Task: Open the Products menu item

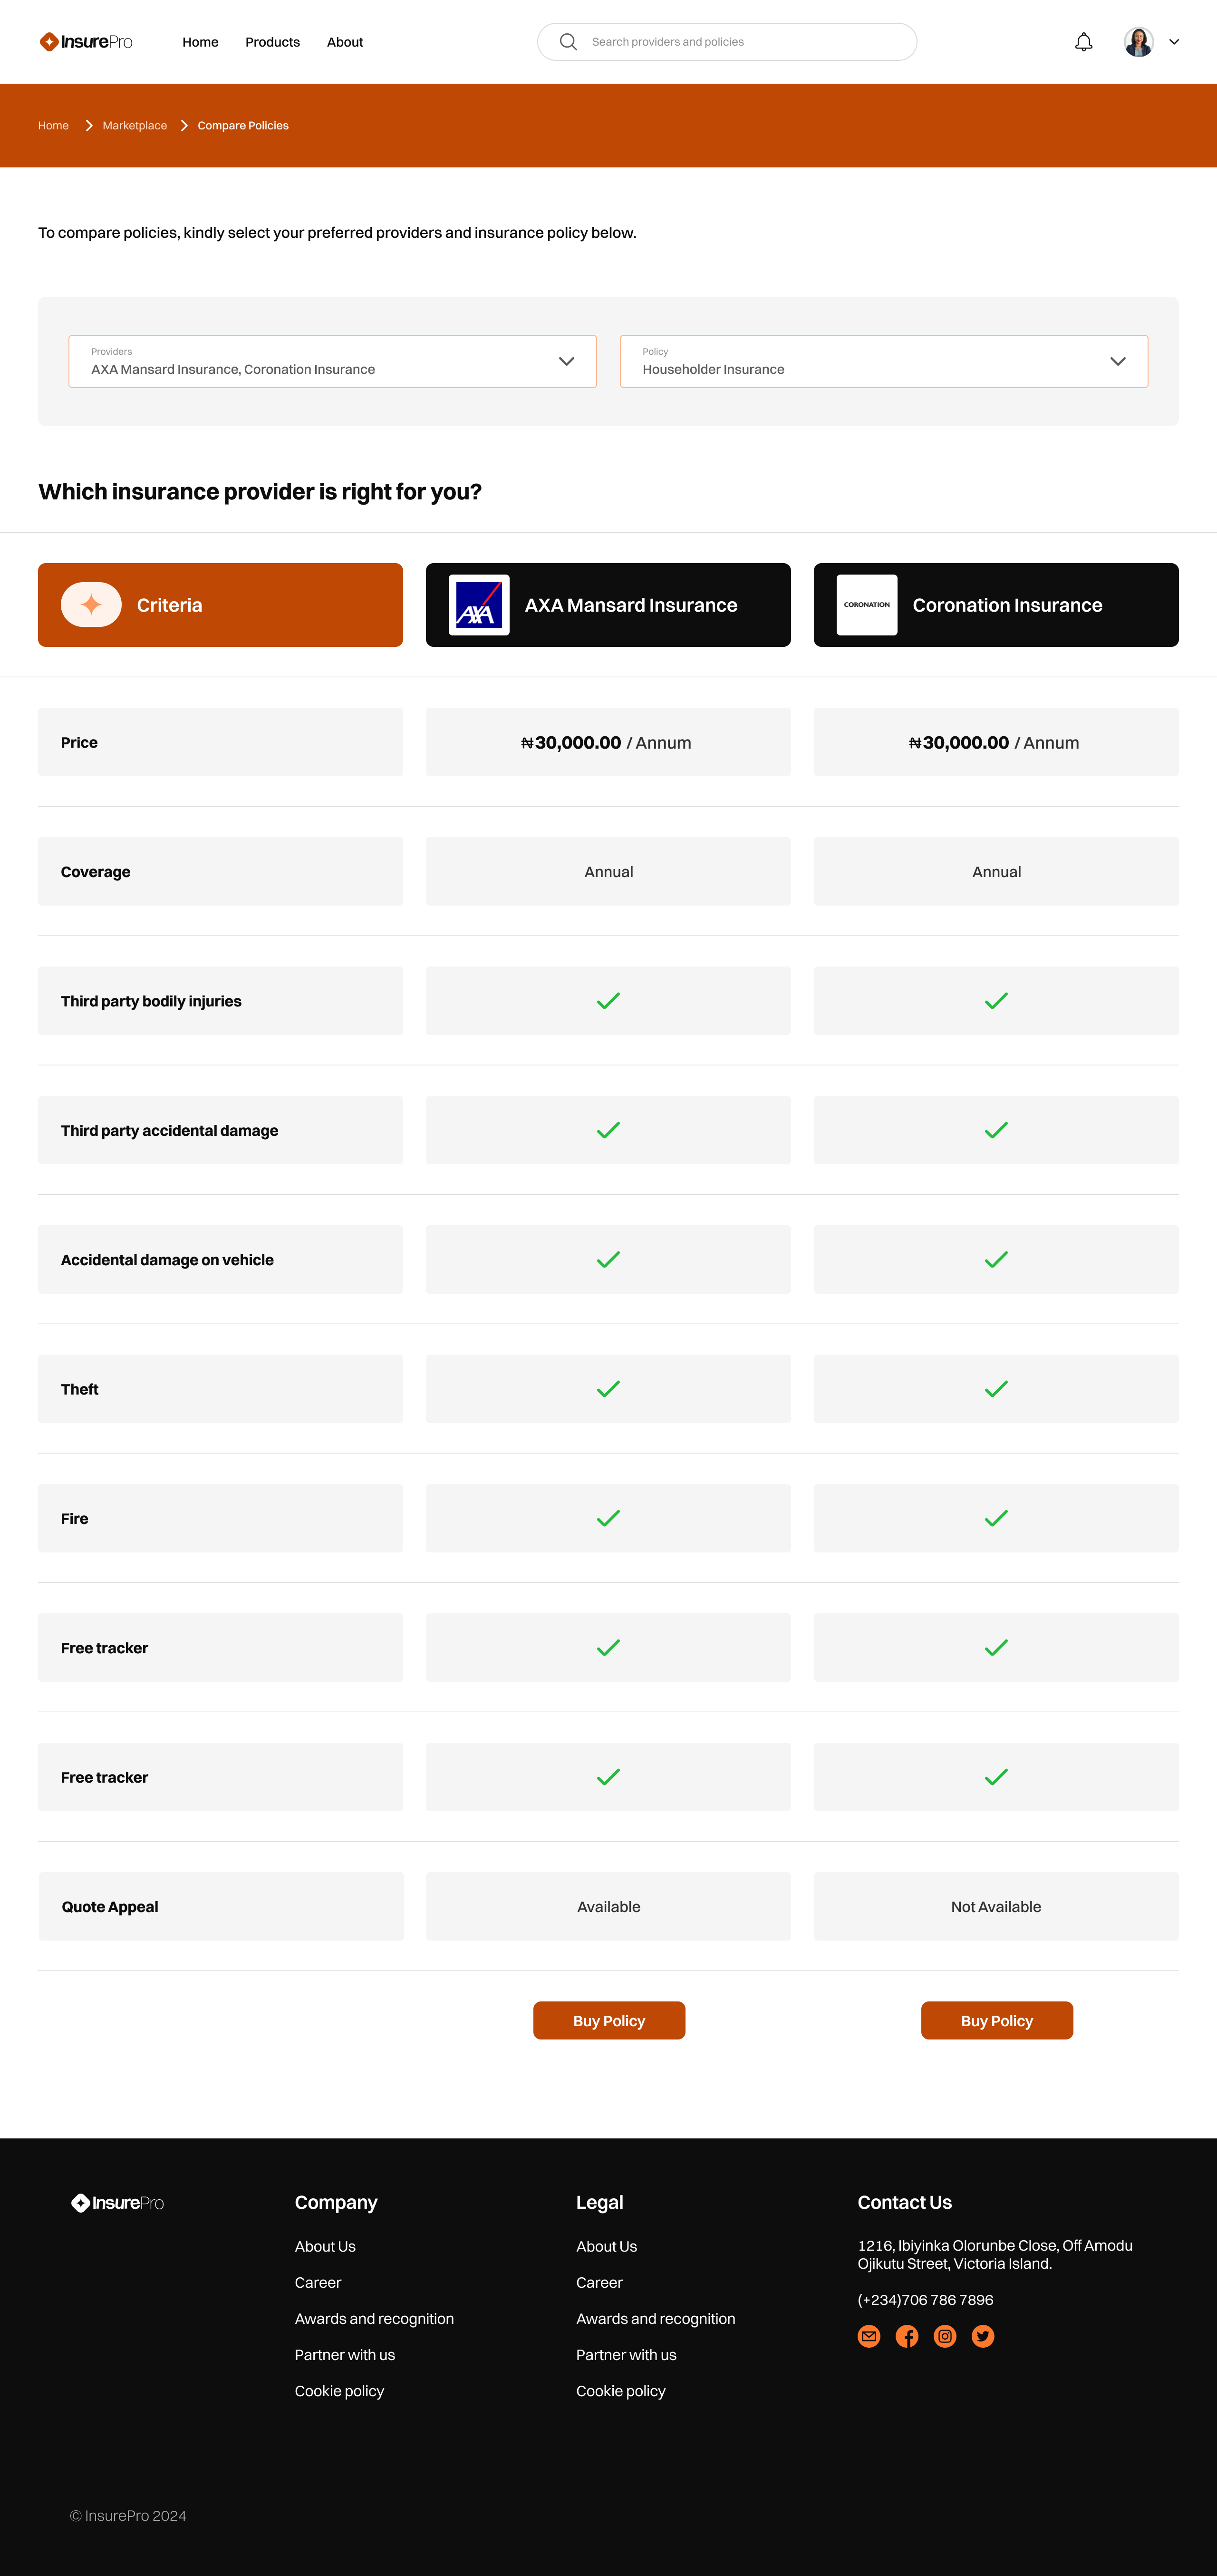Action: pos(272,42)
